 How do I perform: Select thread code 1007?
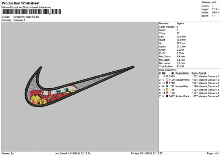pos(195,96)
